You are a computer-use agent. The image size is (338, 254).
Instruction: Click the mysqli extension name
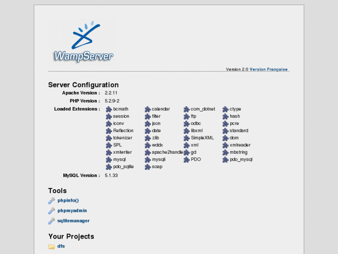tap(159, 159)
